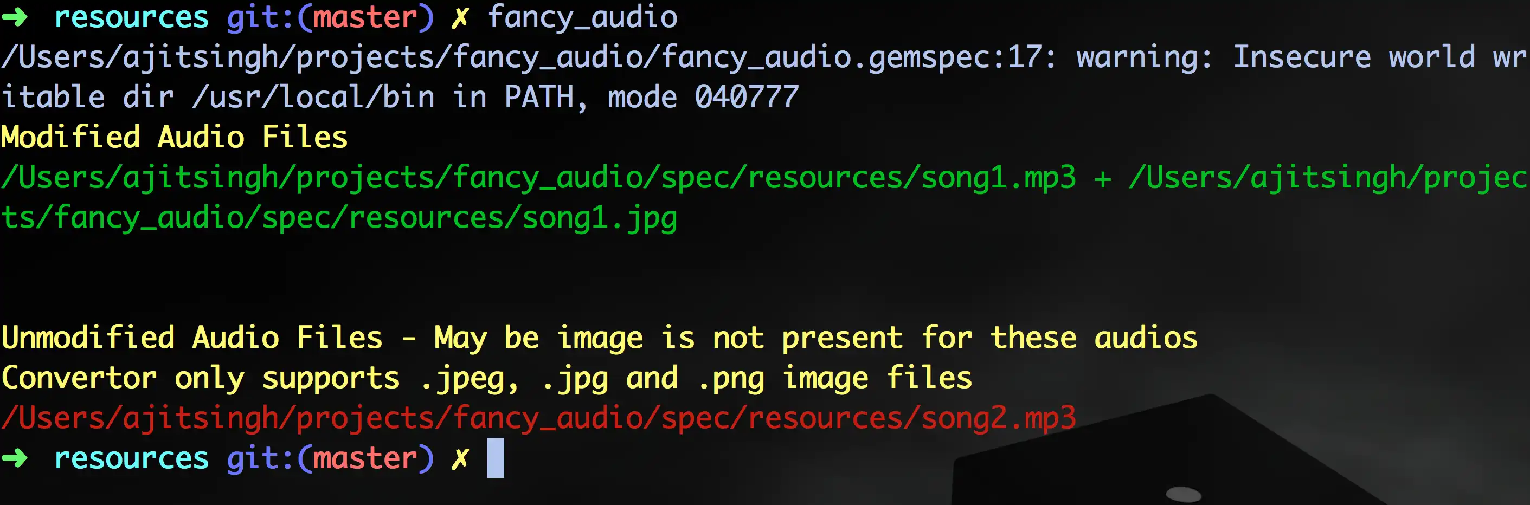The width and height of the screenshot is (1530, 505).
Task: Click the /usr/local/bin directory text
Action: [313, 98]
